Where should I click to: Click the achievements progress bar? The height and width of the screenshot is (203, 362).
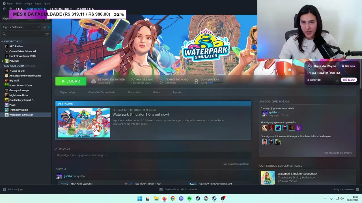coord(216,83)
